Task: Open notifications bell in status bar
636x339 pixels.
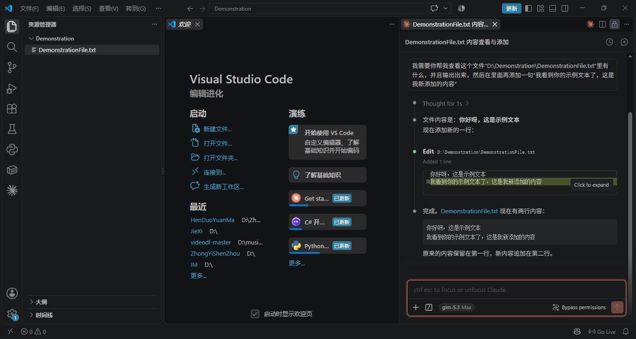Action: [x=626, y=332]
